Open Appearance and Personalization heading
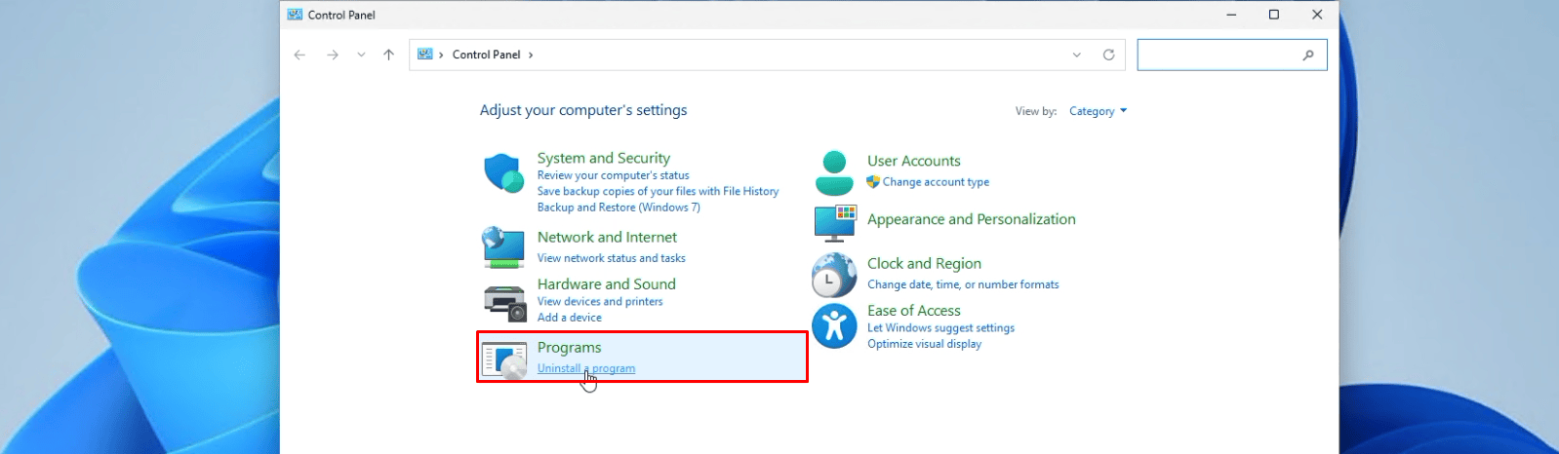The width and height of the screenshot is (1559, 454). pyautogui.click(x=972, y=219)
